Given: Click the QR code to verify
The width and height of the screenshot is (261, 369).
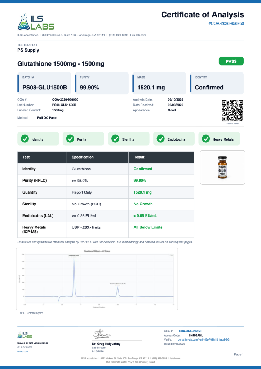Looking at the screenshot, I should 232,111.
